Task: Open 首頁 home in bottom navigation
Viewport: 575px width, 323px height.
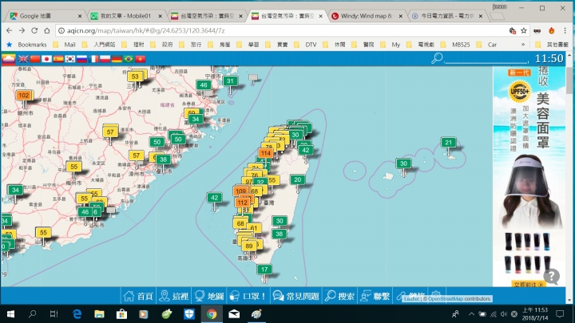Action: 138,296
